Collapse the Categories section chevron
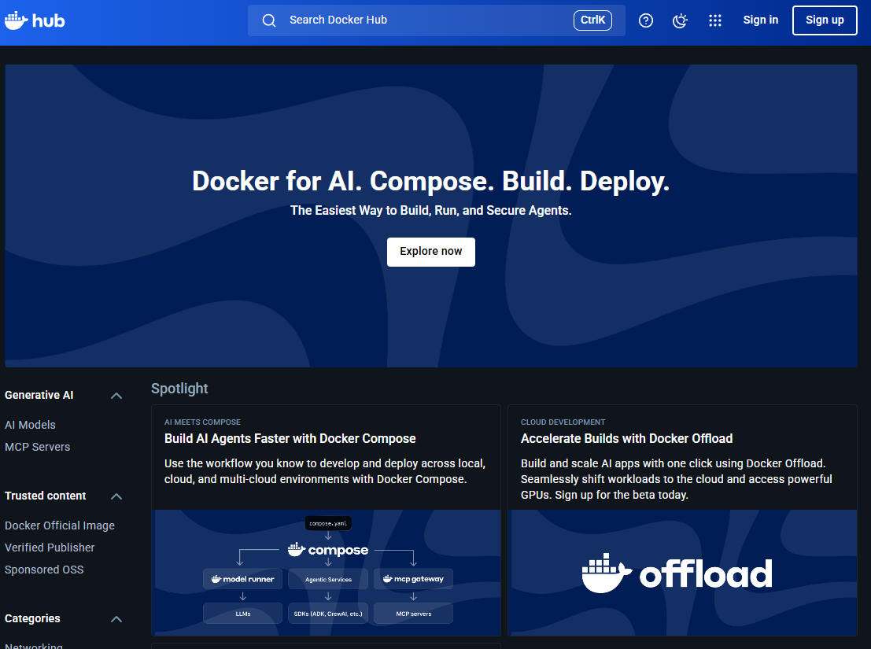Viewport: 871px width, 649px height. coord(116,619)
